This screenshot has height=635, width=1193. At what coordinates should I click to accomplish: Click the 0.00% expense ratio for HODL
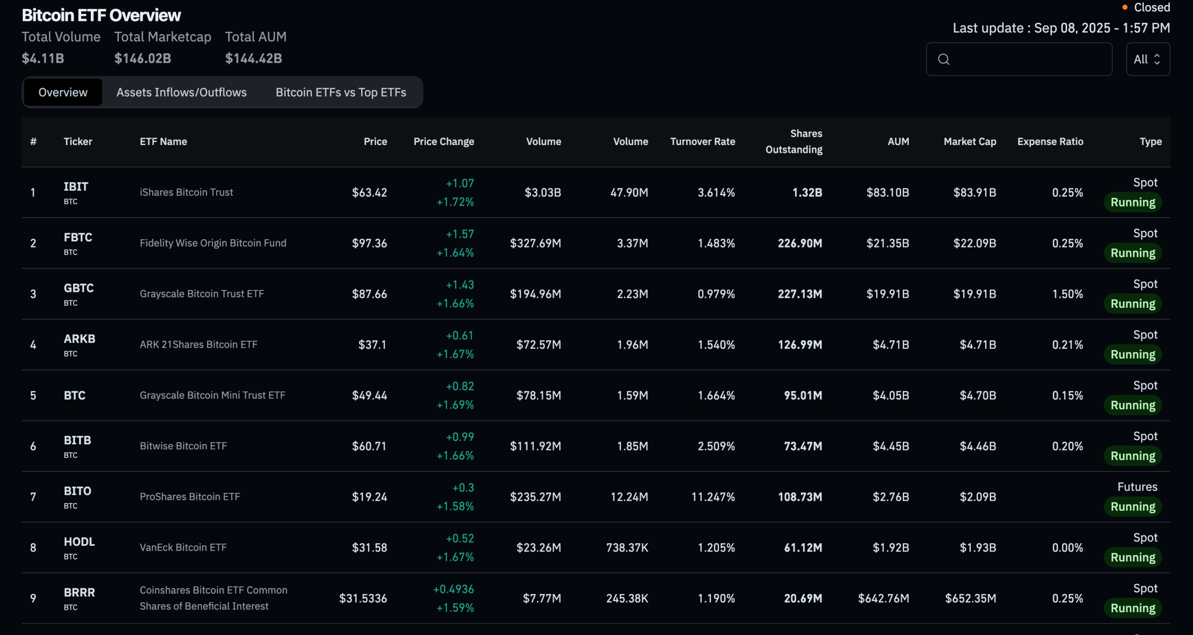point(1067,548)
